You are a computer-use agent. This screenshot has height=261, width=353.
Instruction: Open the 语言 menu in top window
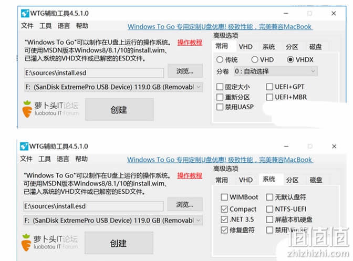pos(64,26)
